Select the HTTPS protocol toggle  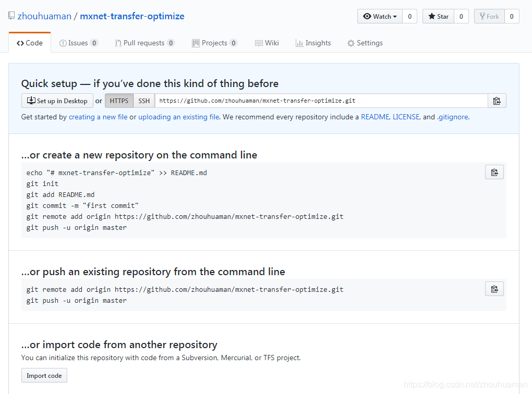pyautogui.click(x=119, y=101)
